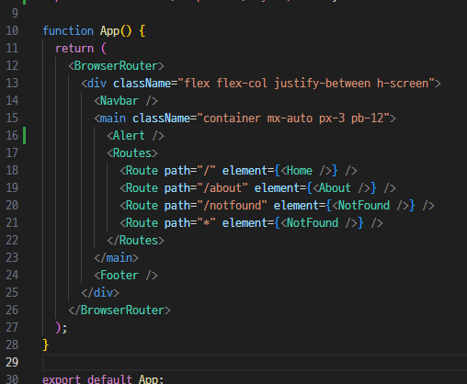Click the 'NotFound' component on line 21
467x384 pixels.
point(313,223)
